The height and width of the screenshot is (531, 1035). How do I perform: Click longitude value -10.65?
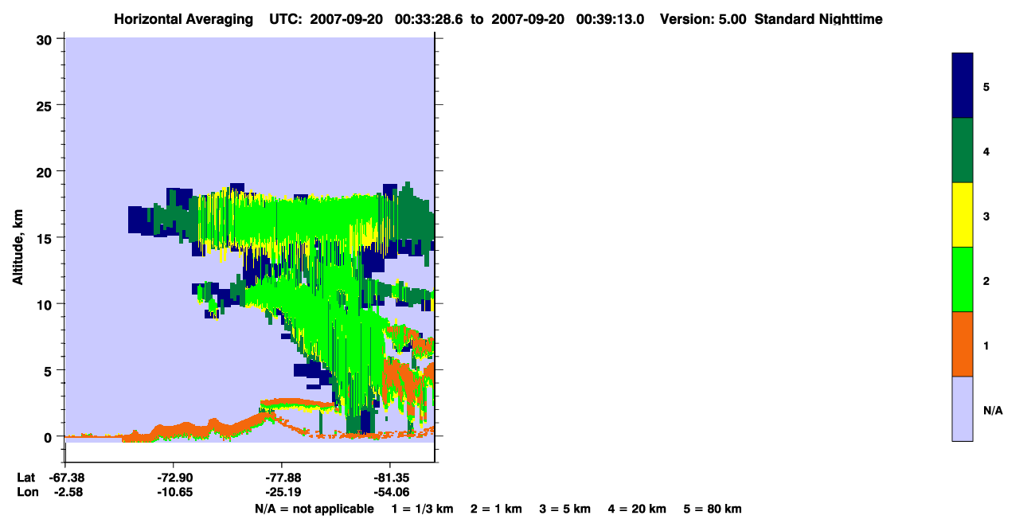coord(174,492)
